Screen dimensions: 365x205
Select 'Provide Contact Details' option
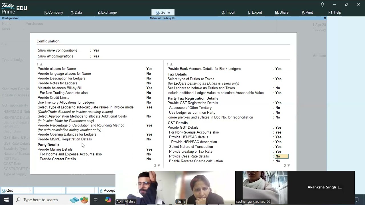click(58, 159)
